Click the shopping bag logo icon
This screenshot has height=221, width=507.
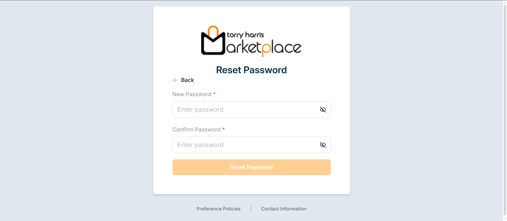[x=213, y=41]
